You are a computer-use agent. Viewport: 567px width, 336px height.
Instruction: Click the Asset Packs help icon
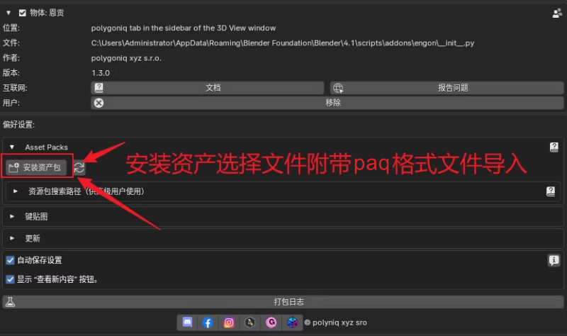click(554, 147)
